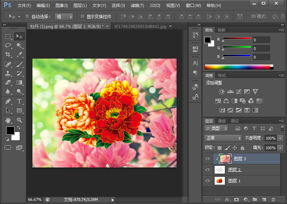Viewport: 287px width, 204px height.
Task: Select the Pen tool
Action: pyautogui.click(x=8, y=101)
